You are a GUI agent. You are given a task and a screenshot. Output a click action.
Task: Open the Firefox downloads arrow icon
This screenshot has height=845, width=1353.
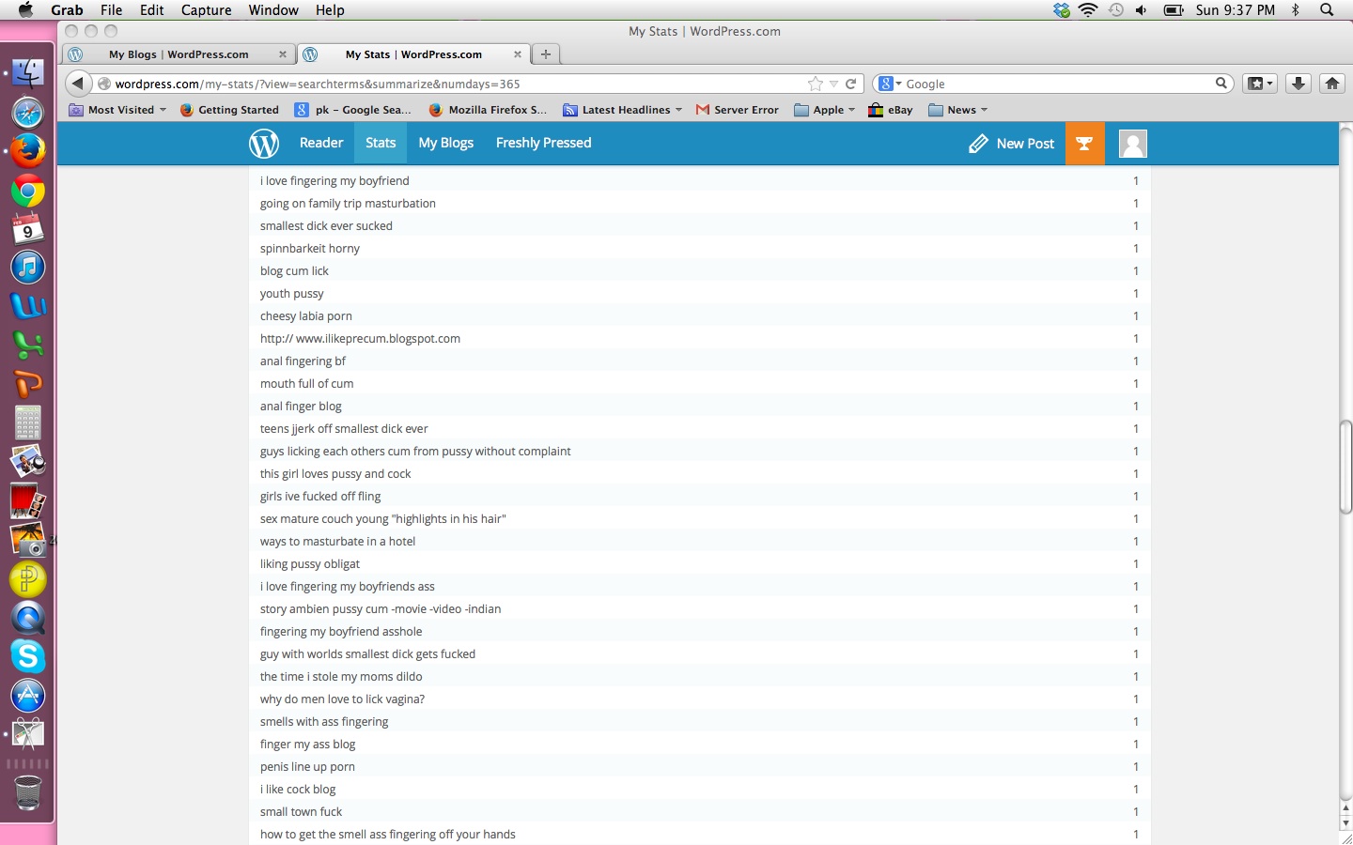point(1298,84)
